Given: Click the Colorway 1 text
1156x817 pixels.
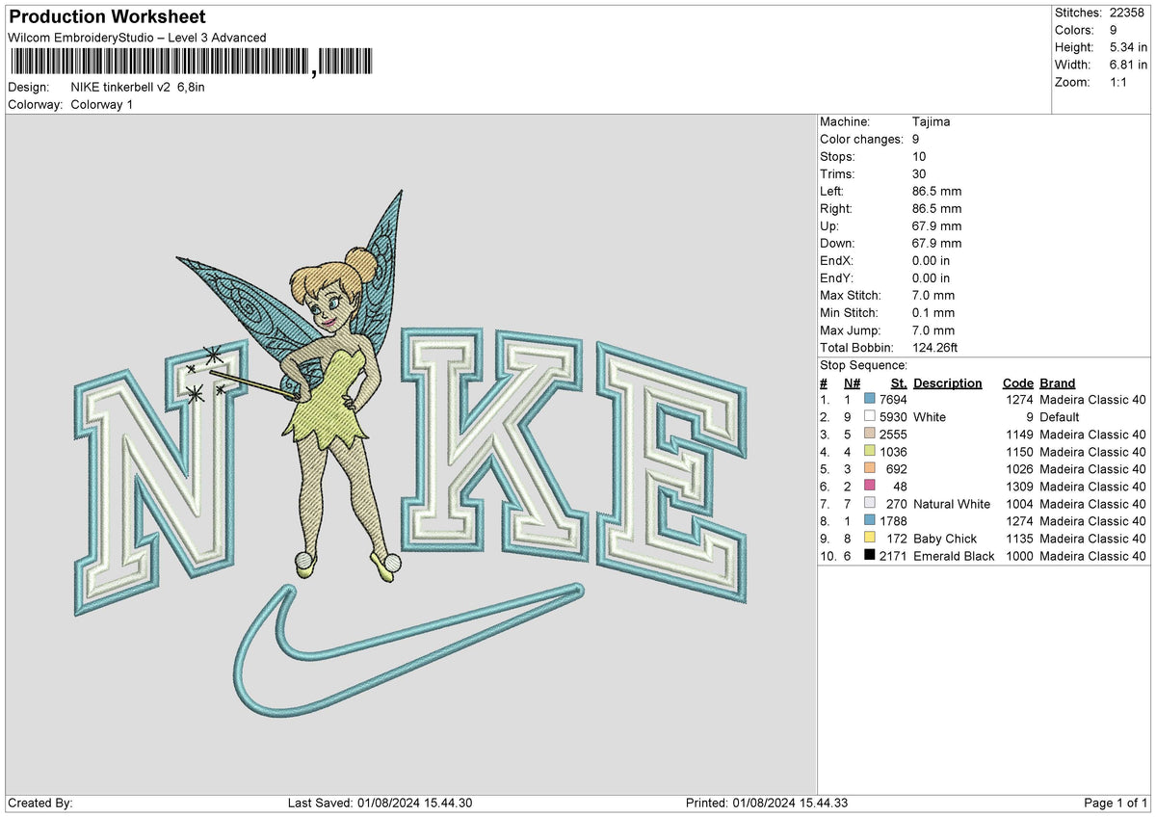Looking at the screenshot, I should 102,104.
